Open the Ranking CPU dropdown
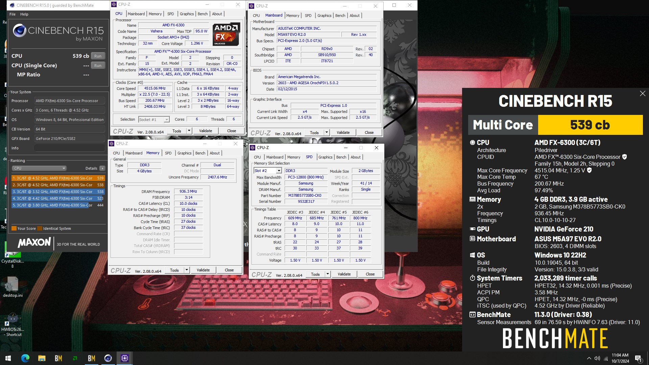The width and height of the screenshot is (649, 365). tap(39, 168)
